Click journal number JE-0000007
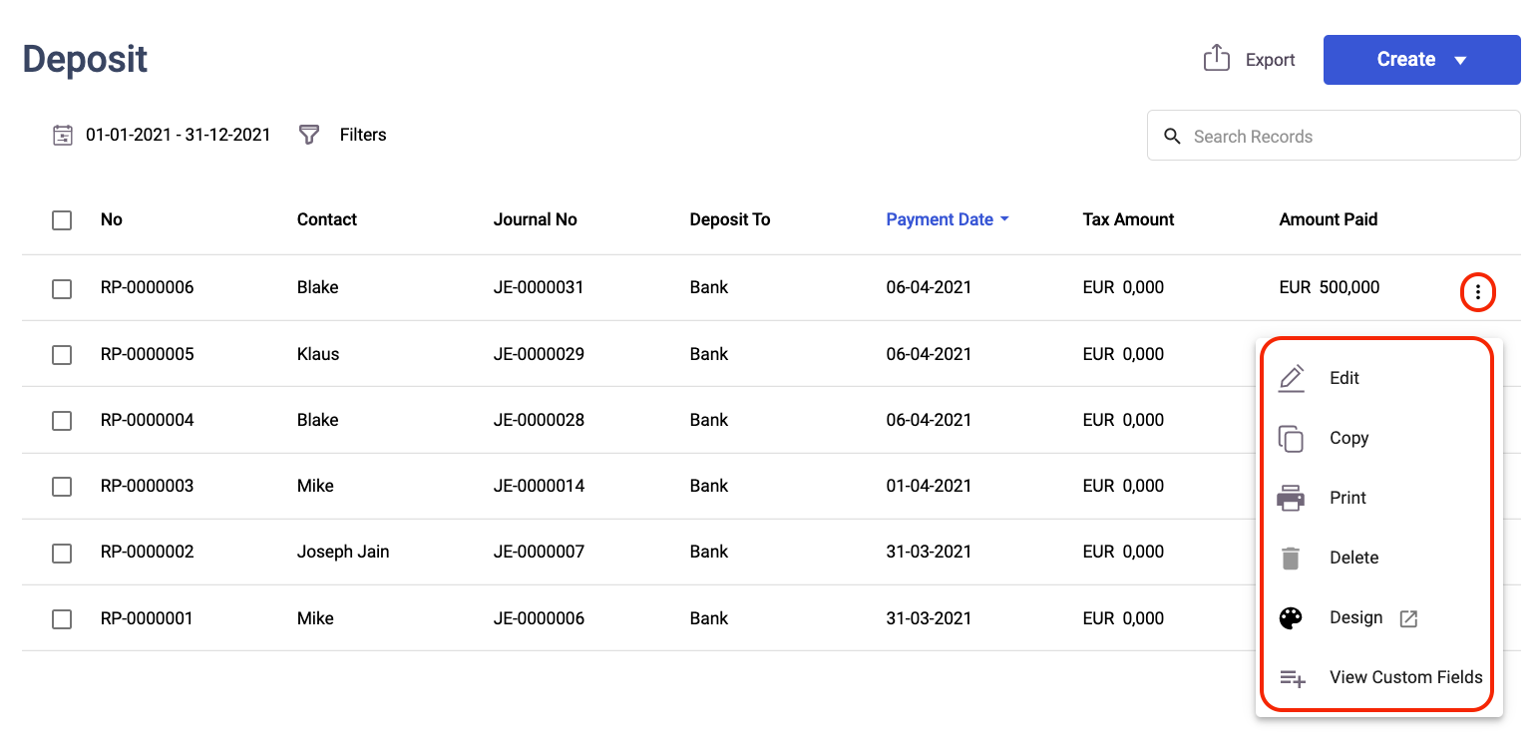This screenshot has height=756, width=1539. pos(539,552)
